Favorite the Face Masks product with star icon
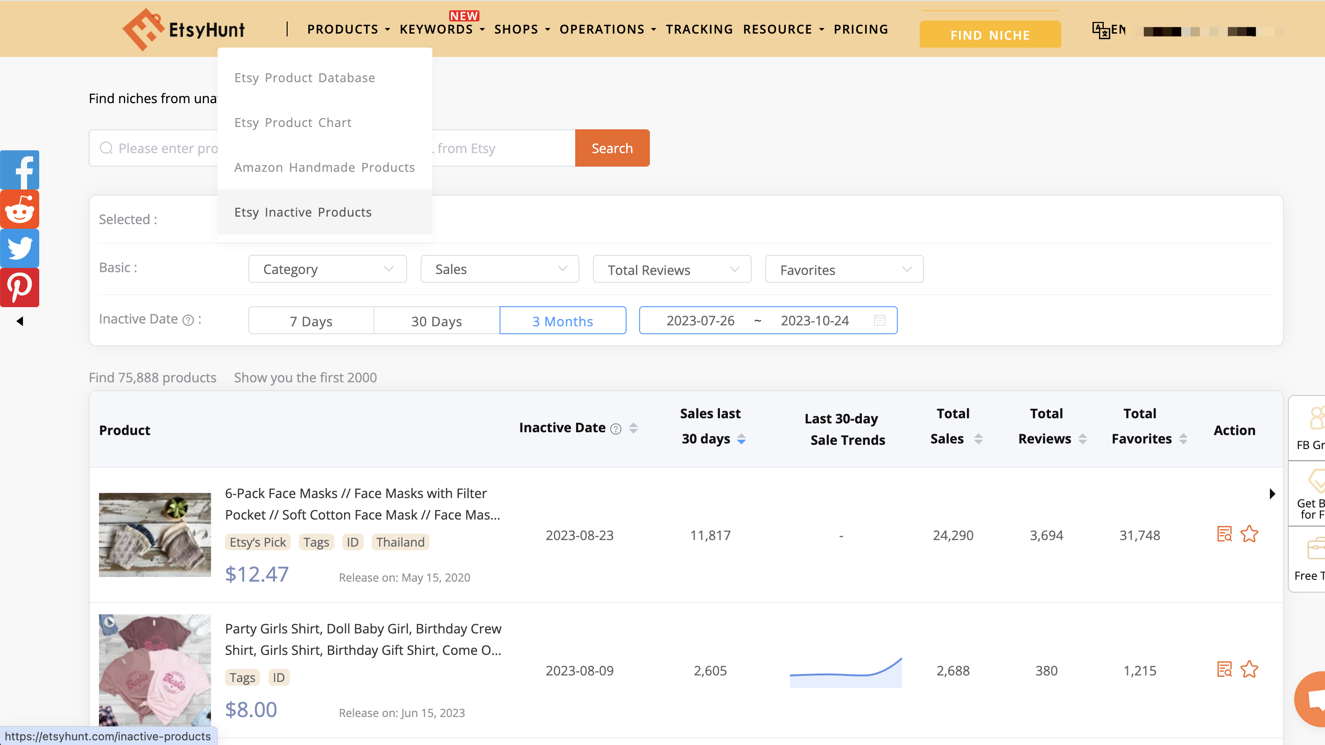This screenshot has width=1325, height=745. coord(1249,534)
